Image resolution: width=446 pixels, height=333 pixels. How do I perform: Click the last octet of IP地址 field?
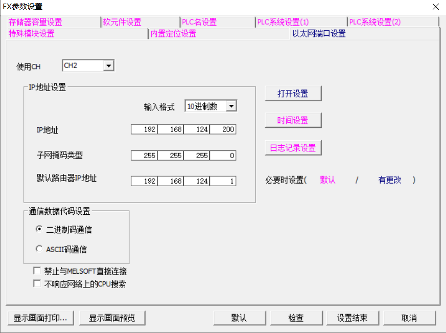223,129
